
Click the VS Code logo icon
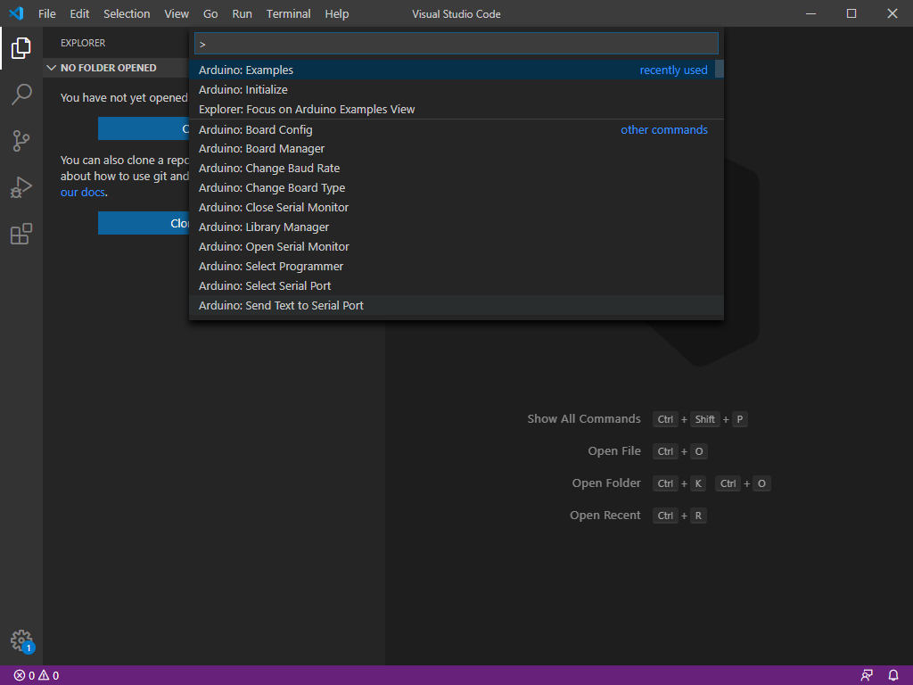[x=16, y=13]
